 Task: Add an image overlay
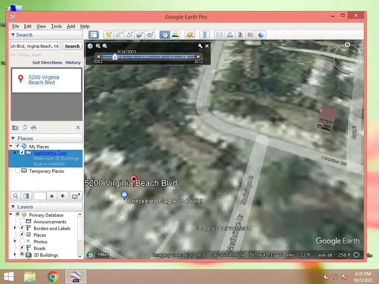(x=140, y=35)
